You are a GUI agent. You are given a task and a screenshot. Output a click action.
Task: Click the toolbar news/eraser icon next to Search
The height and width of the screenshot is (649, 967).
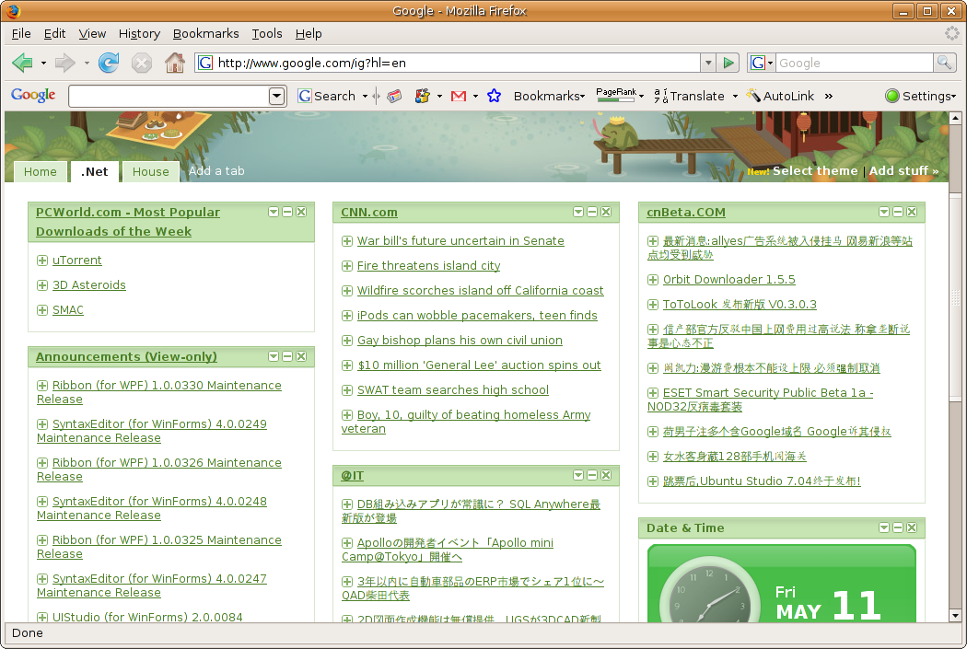(395, 96)
